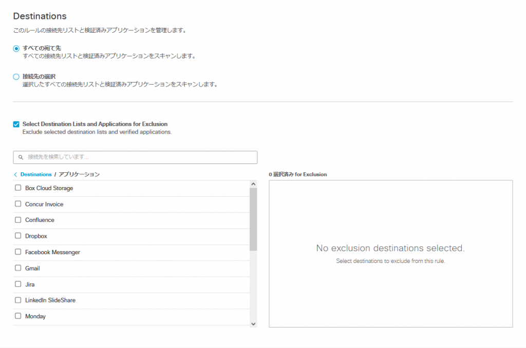
Task: Tick the Gmail checkbox
Action: click(x=18, y=268)
